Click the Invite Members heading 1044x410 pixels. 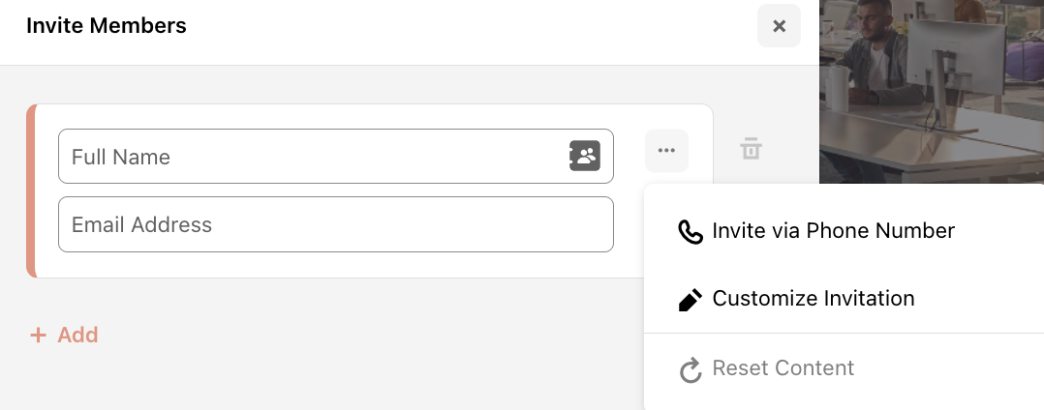pyautogui.click(x=107, y=26)
